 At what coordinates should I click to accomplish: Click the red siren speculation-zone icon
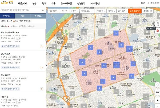tap(158, 31)
